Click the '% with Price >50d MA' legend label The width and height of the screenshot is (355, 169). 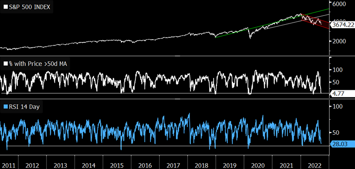38,64
